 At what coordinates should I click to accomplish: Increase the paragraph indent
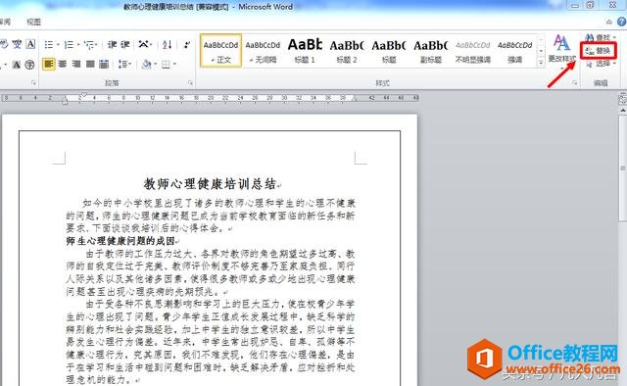125,45
